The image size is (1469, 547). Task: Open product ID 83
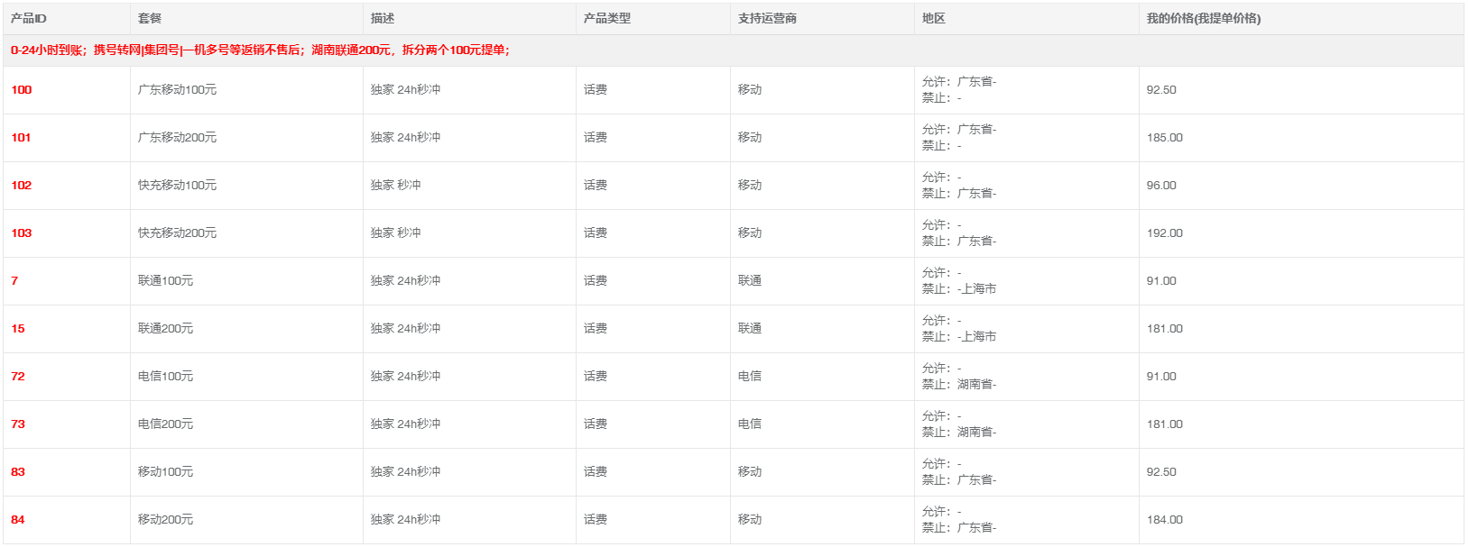(x=18, y=472)
